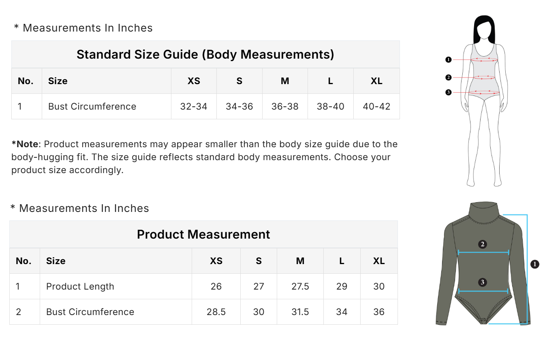Select the 32-34 bust circumference cell
The image size is (560, 347).
pyautogui.click(x=194, y=106)
